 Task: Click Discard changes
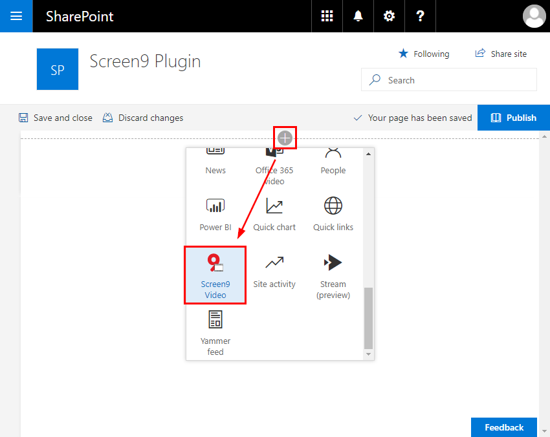pos(143,118)
